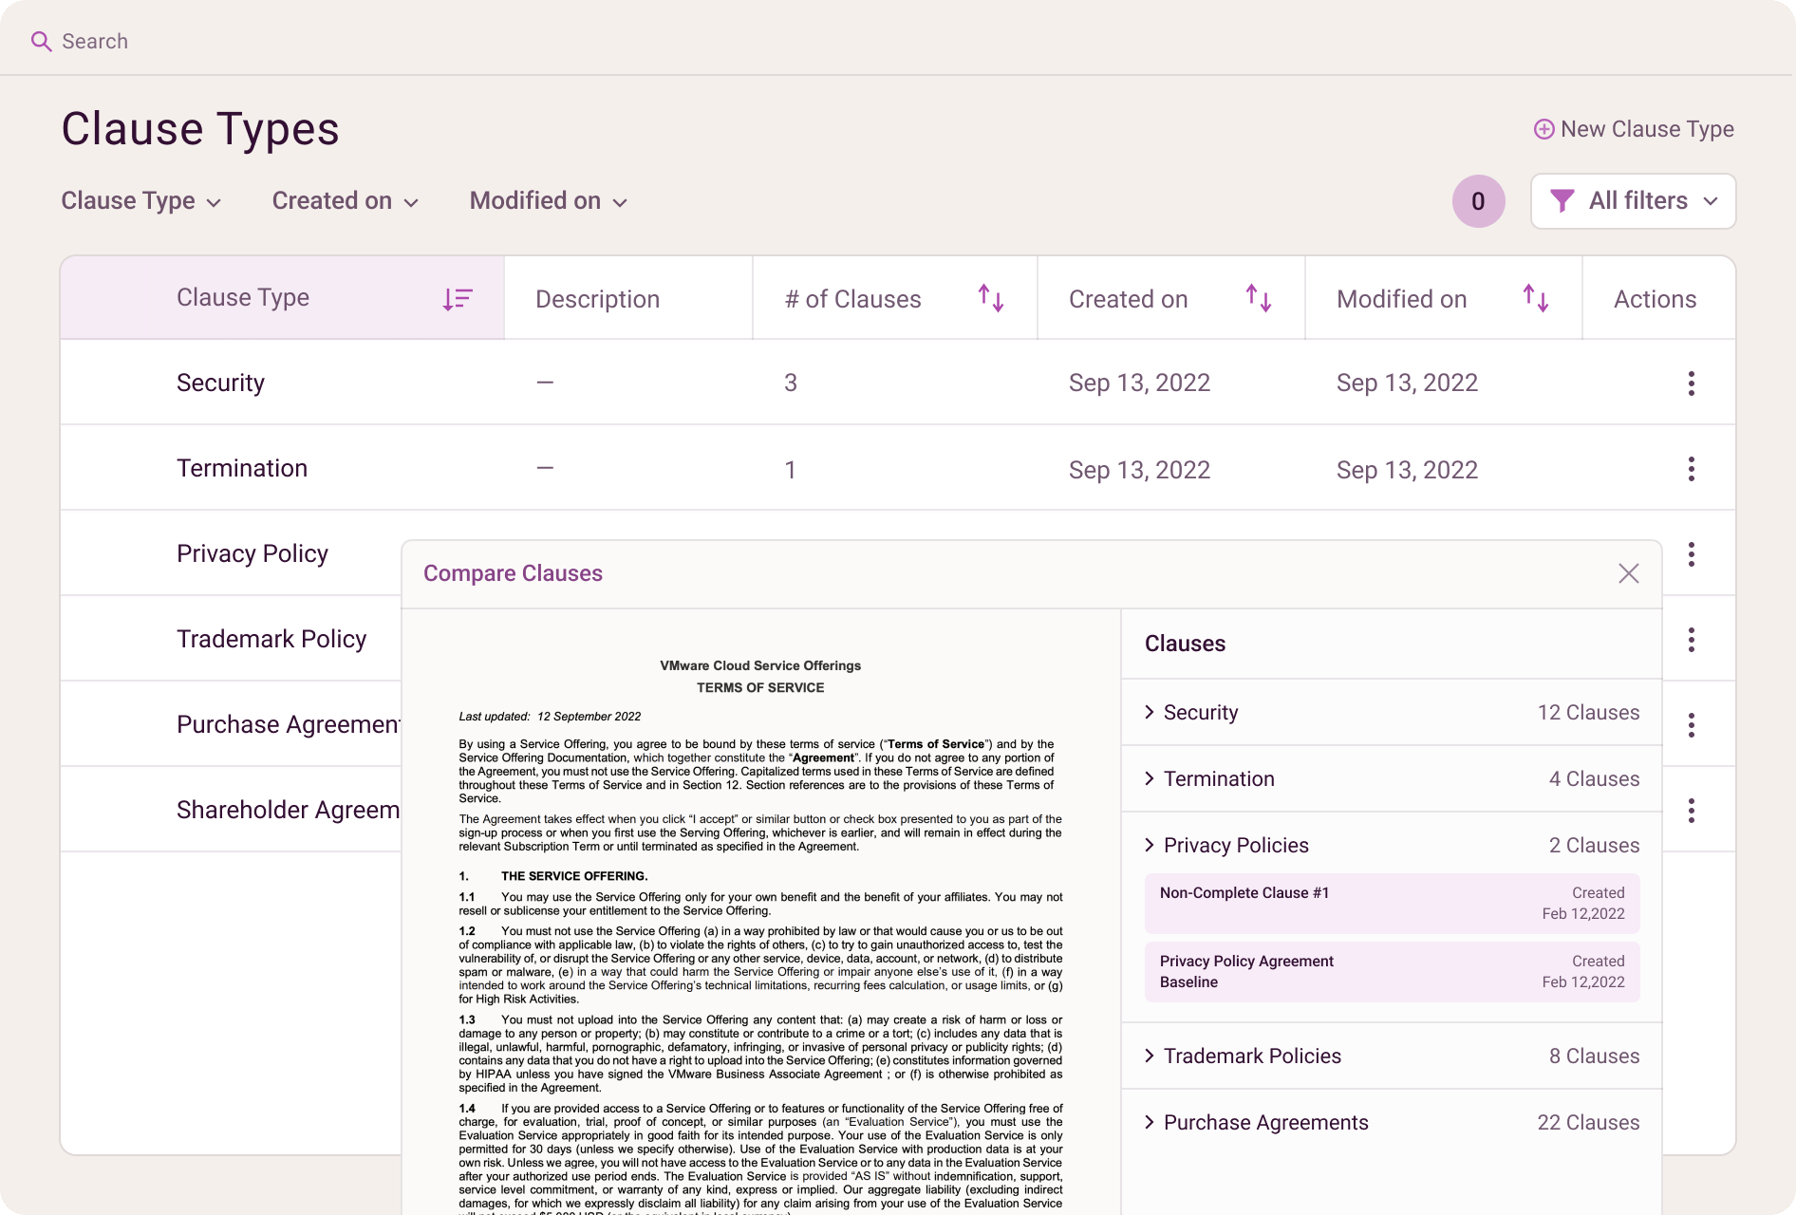Screen dimensions: 1796x1215
Task: Click Security row clause count 3
Action: pos(791,383)
